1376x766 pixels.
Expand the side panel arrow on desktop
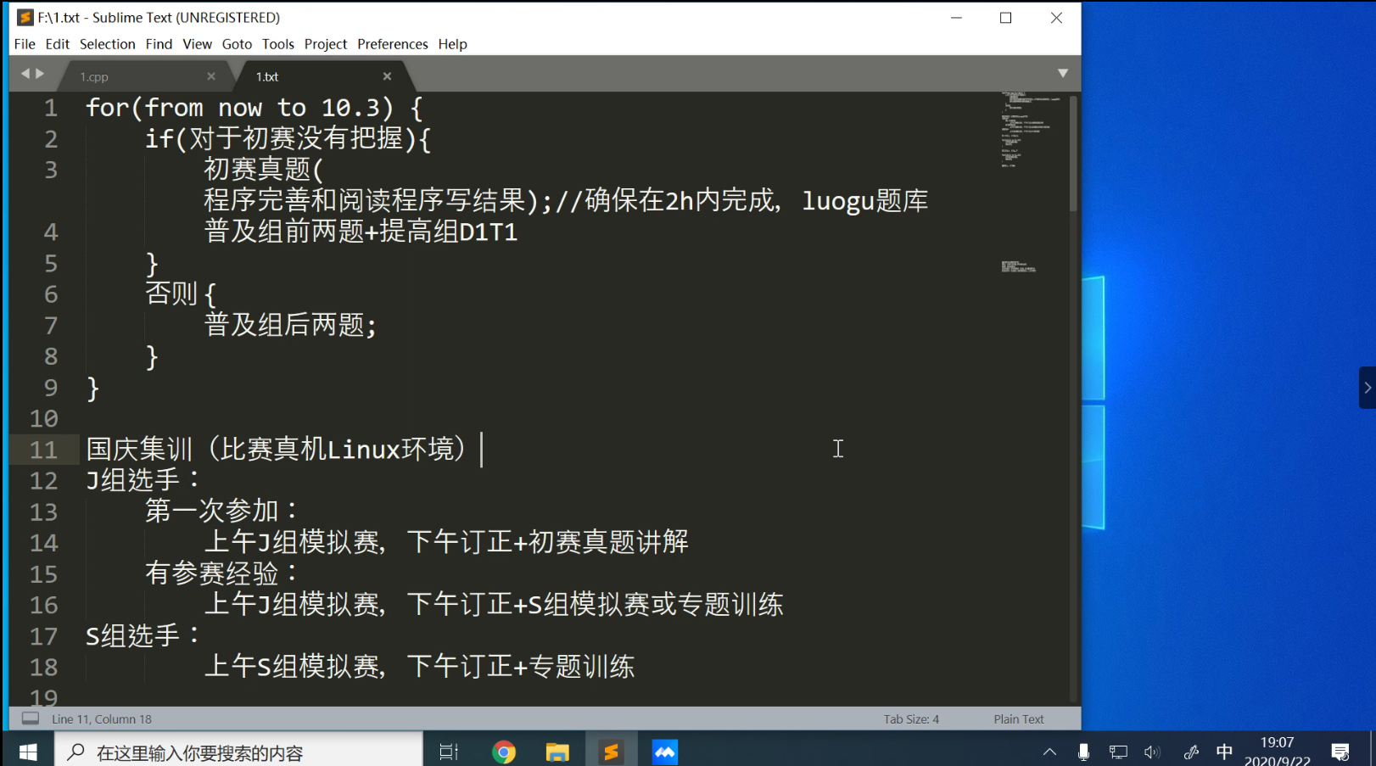(1368, 388)
